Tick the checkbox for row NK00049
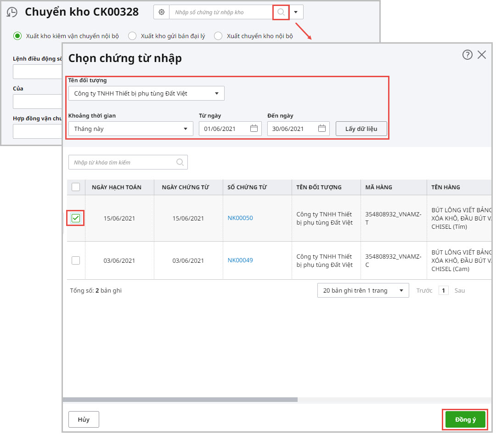This screenshot has width=496, height=435. (x=76, y=260)
